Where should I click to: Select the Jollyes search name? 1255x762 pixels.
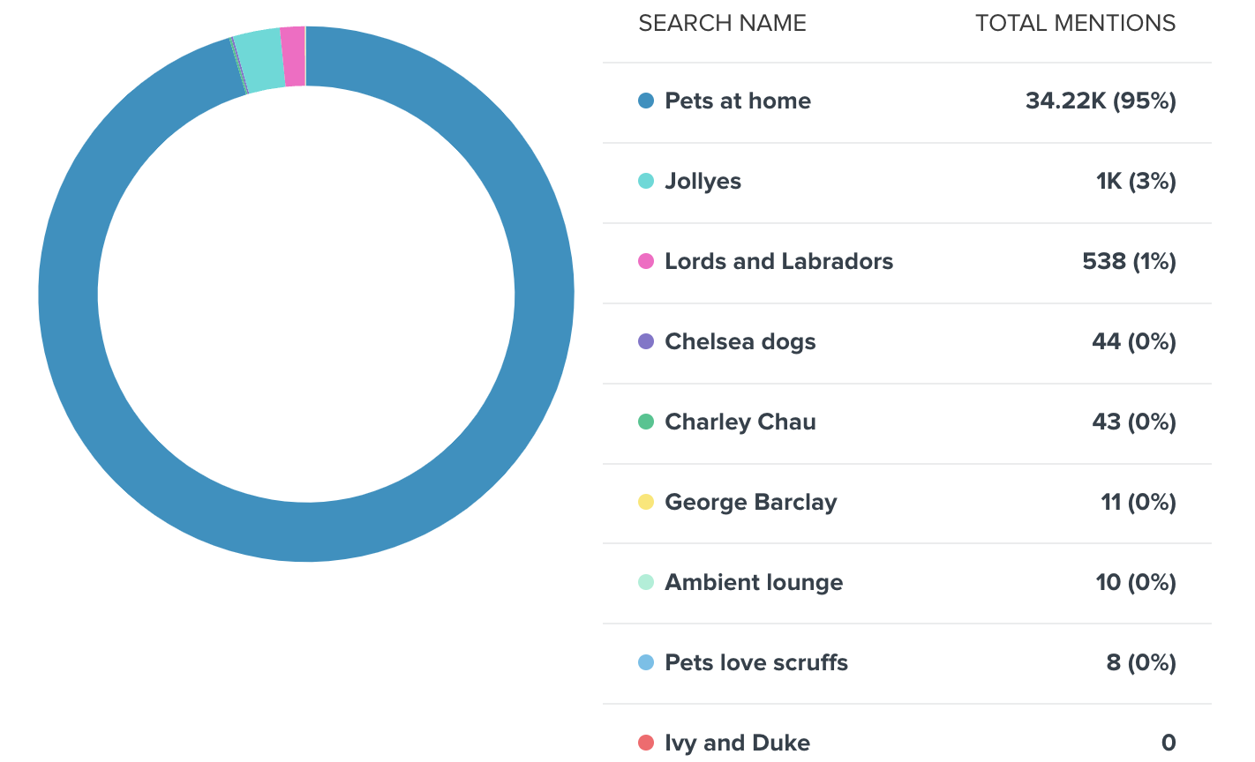pyautogui.click(x=703, y=182)
